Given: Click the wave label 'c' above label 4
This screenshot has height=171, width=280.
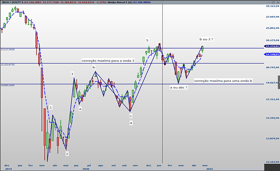Looking at the screenshot, I should tap(131, 116).
